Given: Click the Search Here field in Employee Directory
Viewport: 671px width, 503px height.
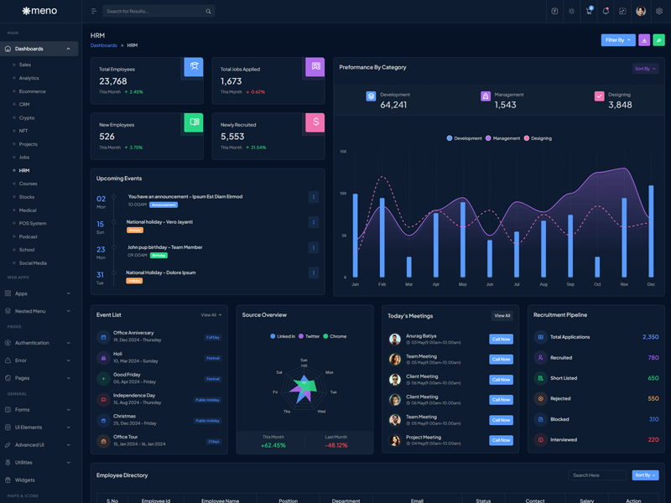Looking at the screenshot, I should click(596, 475).
